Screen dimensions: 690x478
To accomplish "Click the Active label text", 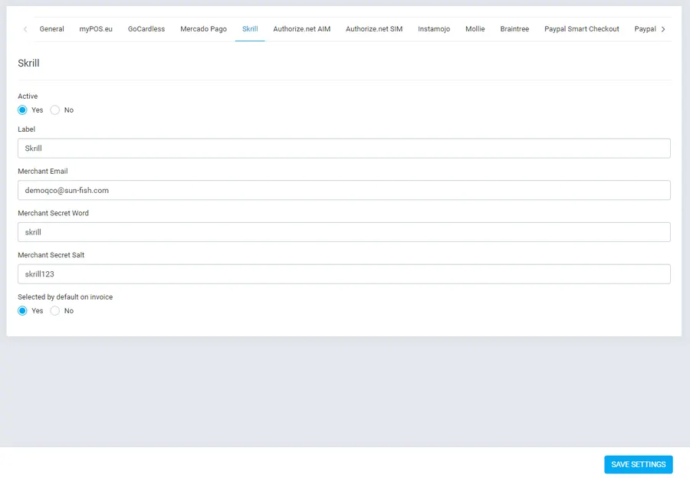I will pos(28,96).
